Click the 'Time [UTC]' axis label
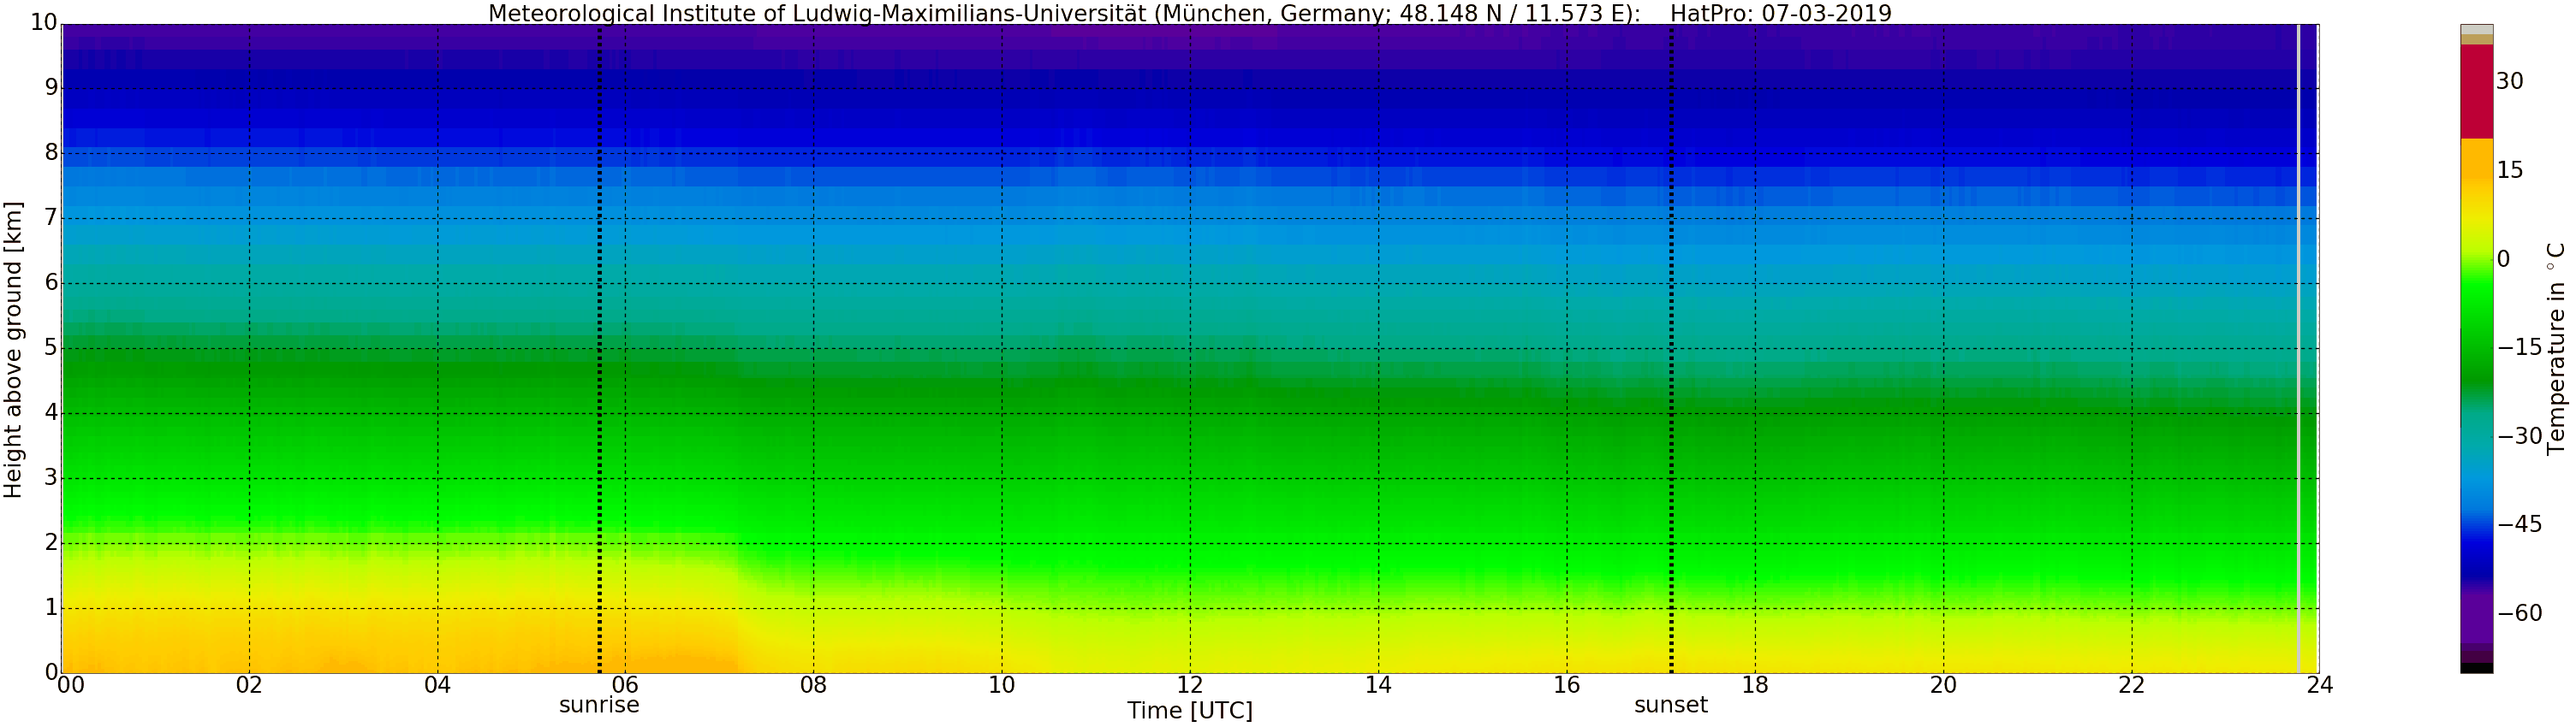Viewport: 2576px width, 727px height. 1189,711
